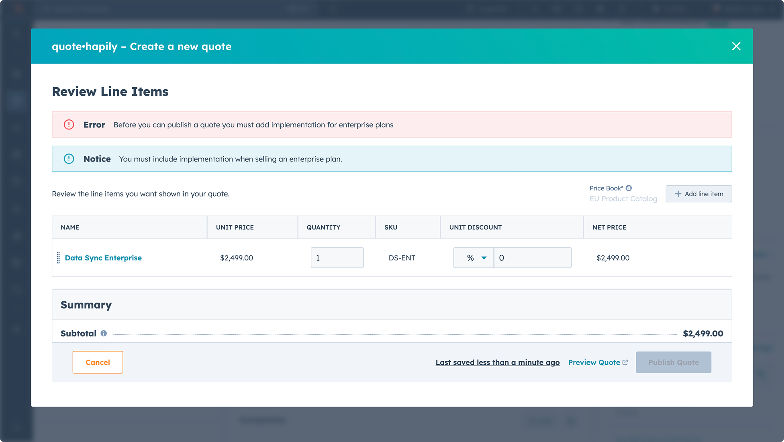784x442 pixels.
Task: Click the Publish Quote button
Action: [x=673, y=362]
